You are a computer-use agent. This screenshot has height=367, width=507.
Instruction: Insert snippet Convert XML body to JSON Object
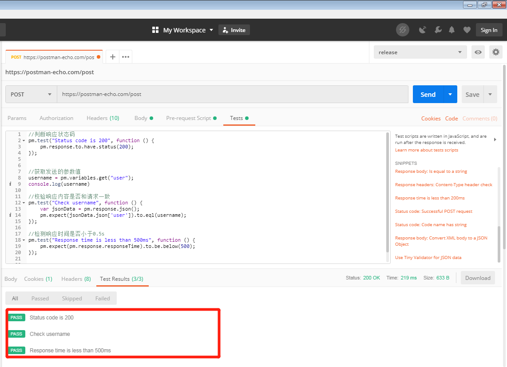441,241
